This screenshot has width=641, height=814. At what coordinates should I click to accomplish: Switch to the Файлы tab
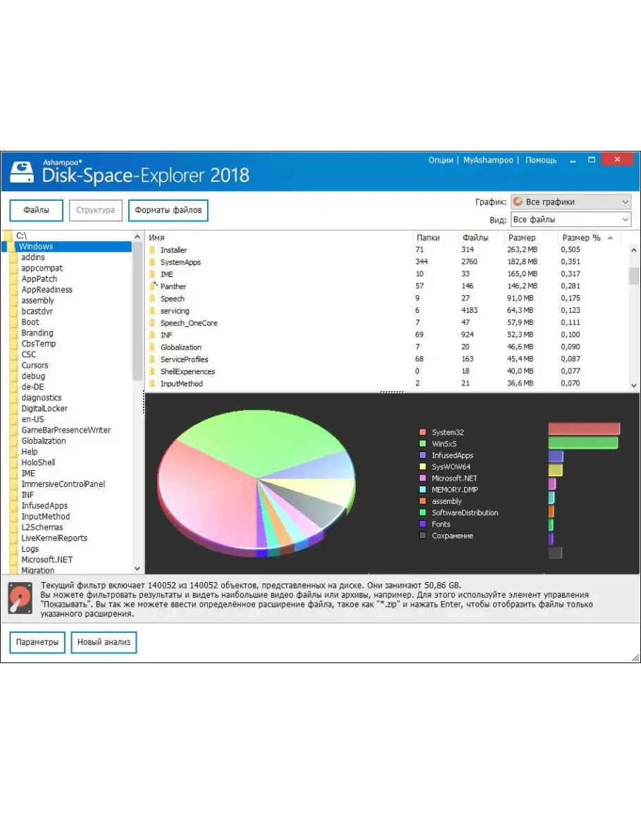click(36, 210)
